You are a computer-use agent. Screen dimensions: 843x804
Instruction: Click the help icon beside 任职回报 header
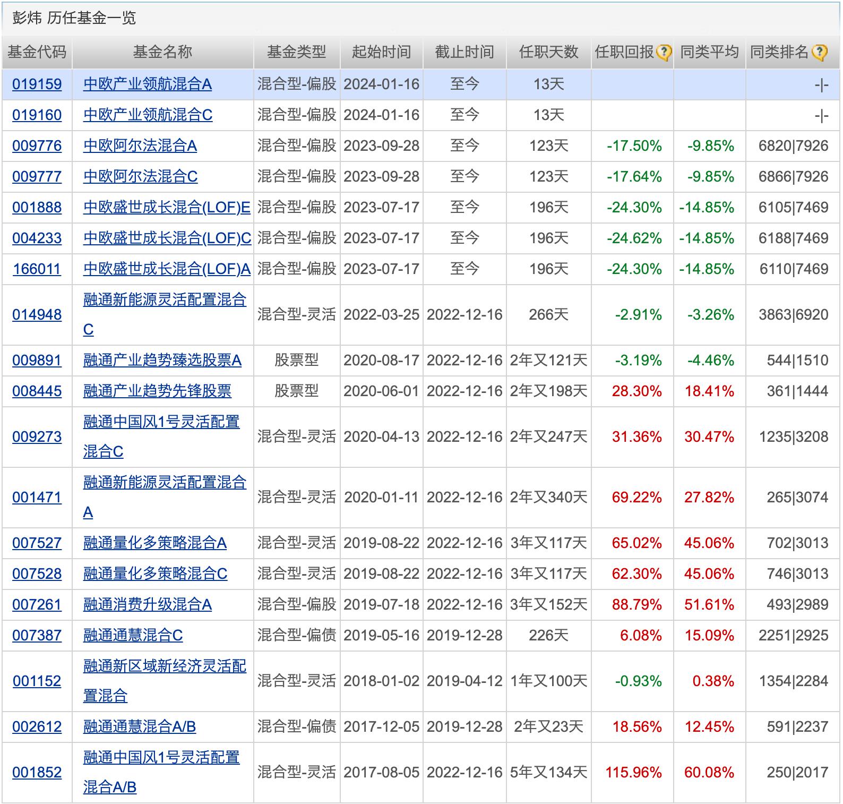tap(664, 53)
